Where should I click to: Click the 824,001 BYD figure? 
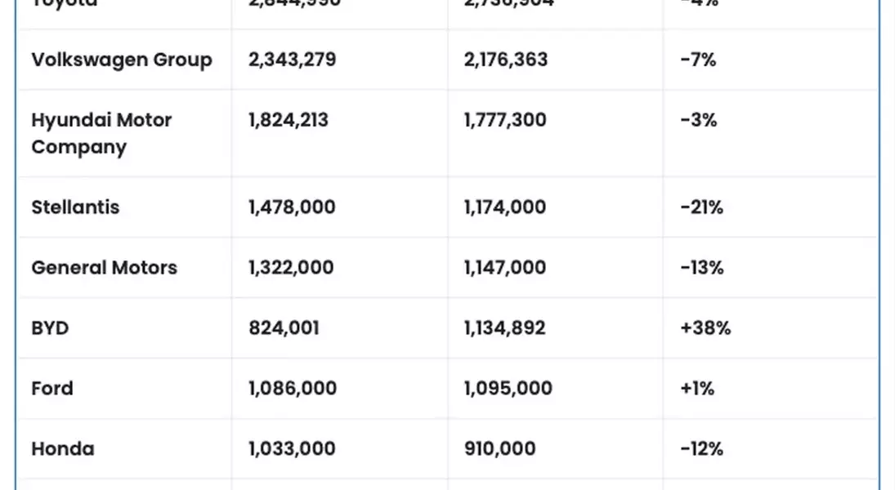click(x=284, y=328)
